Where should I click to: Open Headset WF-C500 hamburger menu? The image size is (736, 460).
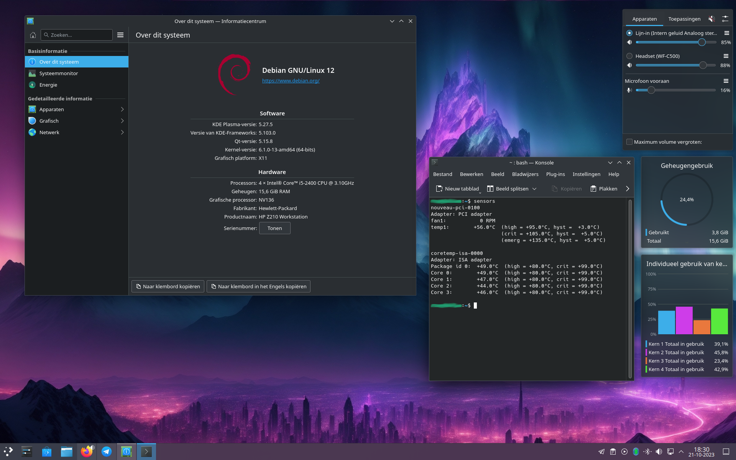tap(726, 56)
